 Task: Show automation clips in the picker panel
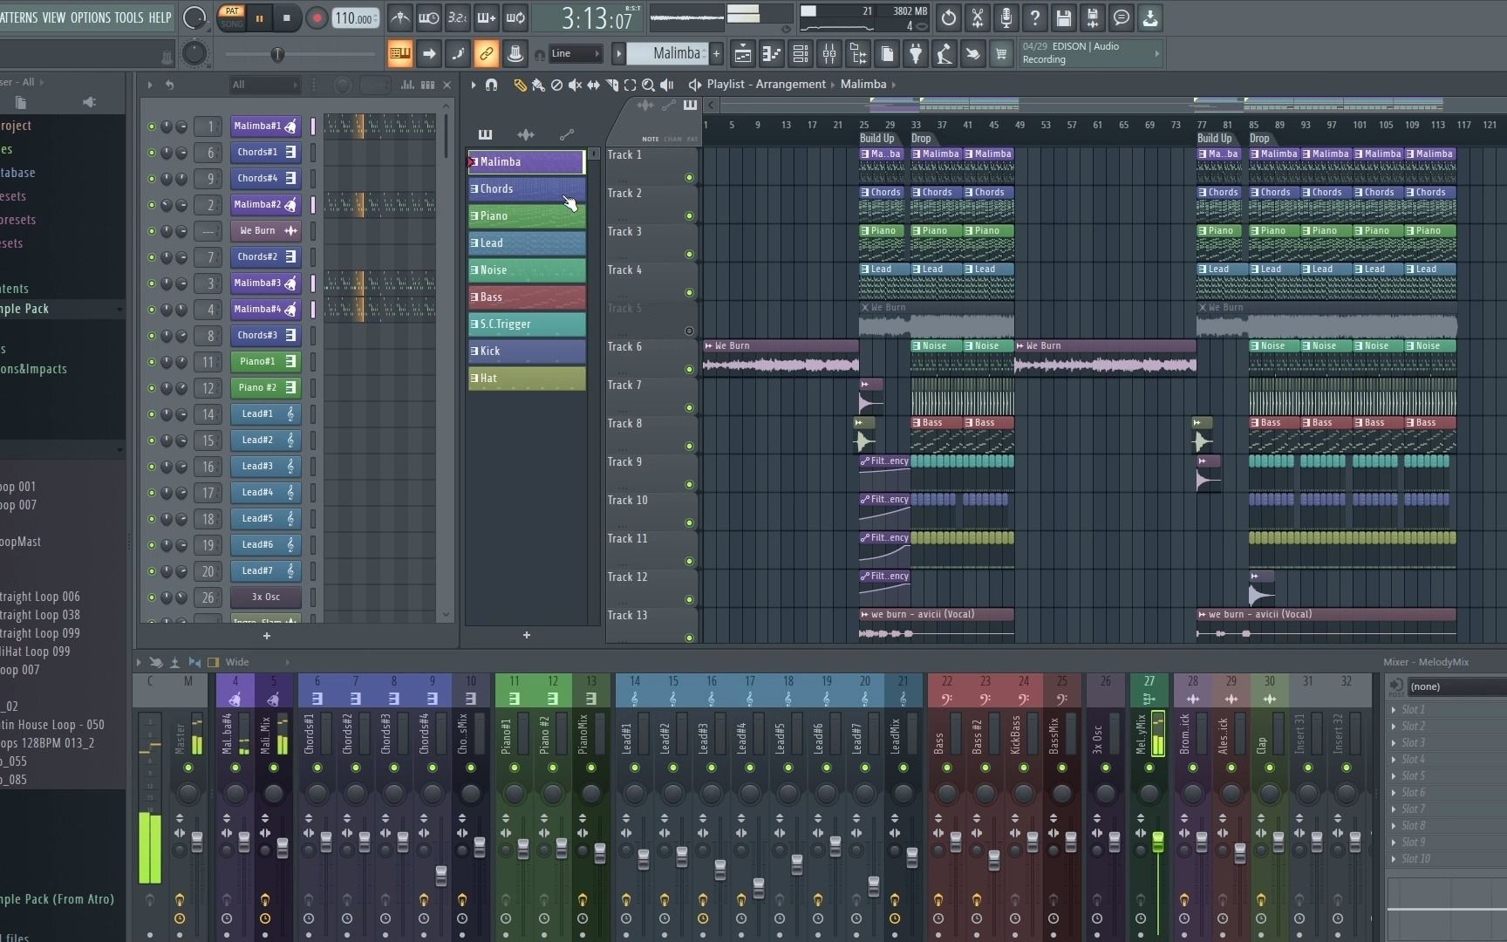[x=567, y=134]
